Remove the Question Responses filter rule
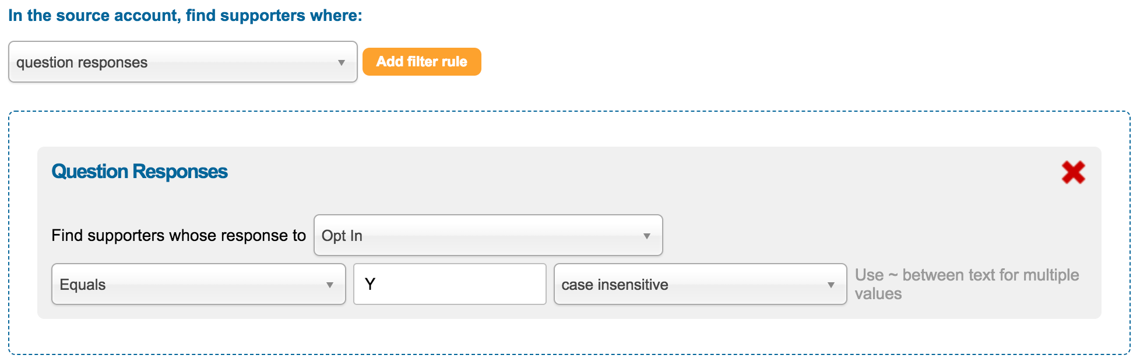Image resolution: width=1140 pixels, height=362 pixels. 1073,172
